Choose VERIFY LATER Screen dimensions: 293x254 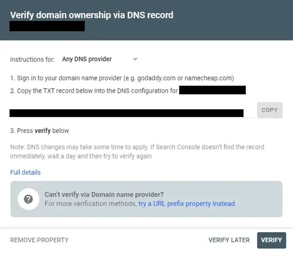click(229, 240)
